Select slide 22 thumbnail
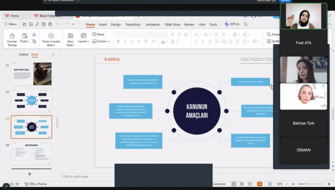The width and height of the screenshot is (335, 190). (x=31, y=100)
